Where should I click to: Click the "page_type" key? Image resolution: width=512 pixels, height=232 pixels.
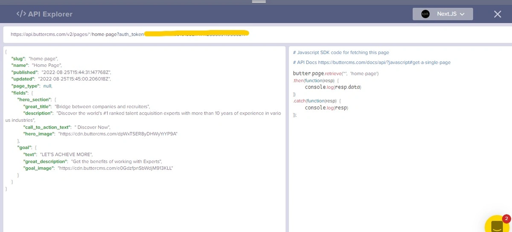25,86
